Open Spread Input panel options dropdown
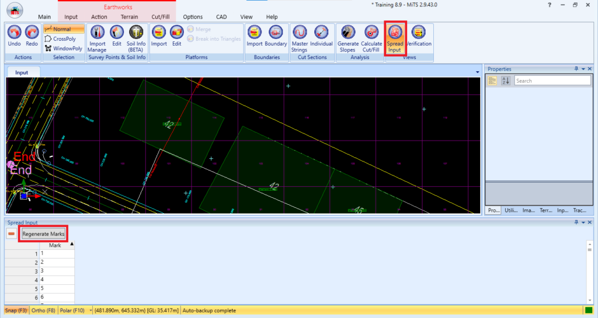Image resolution: width=598 pixels, height=318 pixels. point(583,222)
